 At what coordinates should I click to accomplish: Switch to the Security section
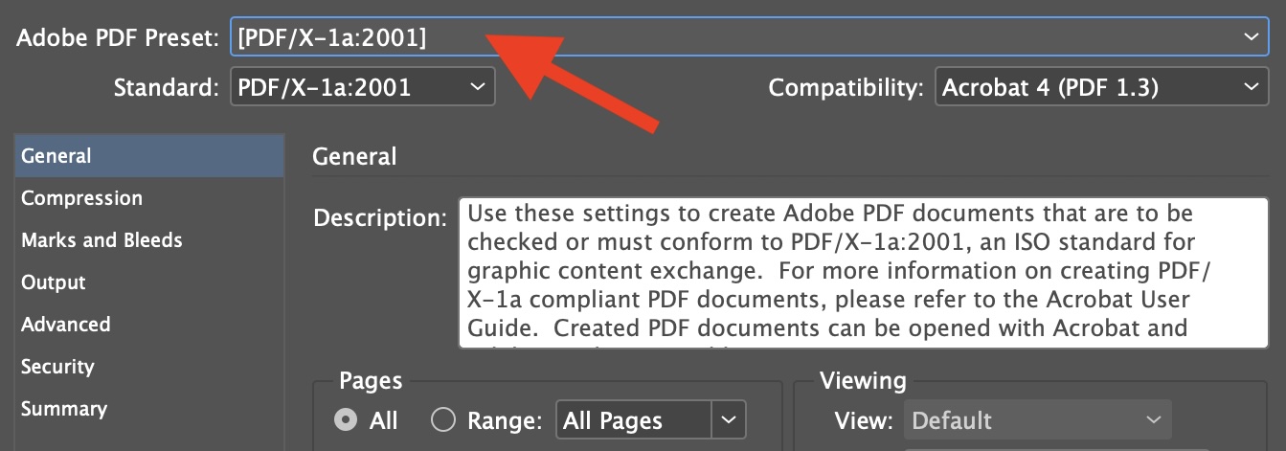[x=149, y=367]
